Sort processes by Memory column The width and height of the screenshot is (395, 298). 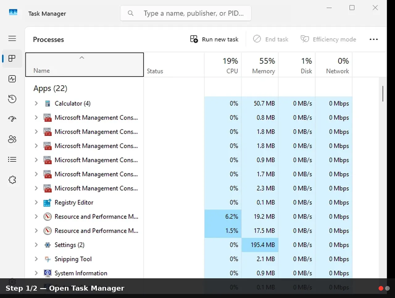pyautogui.click(x=260, y=65)
